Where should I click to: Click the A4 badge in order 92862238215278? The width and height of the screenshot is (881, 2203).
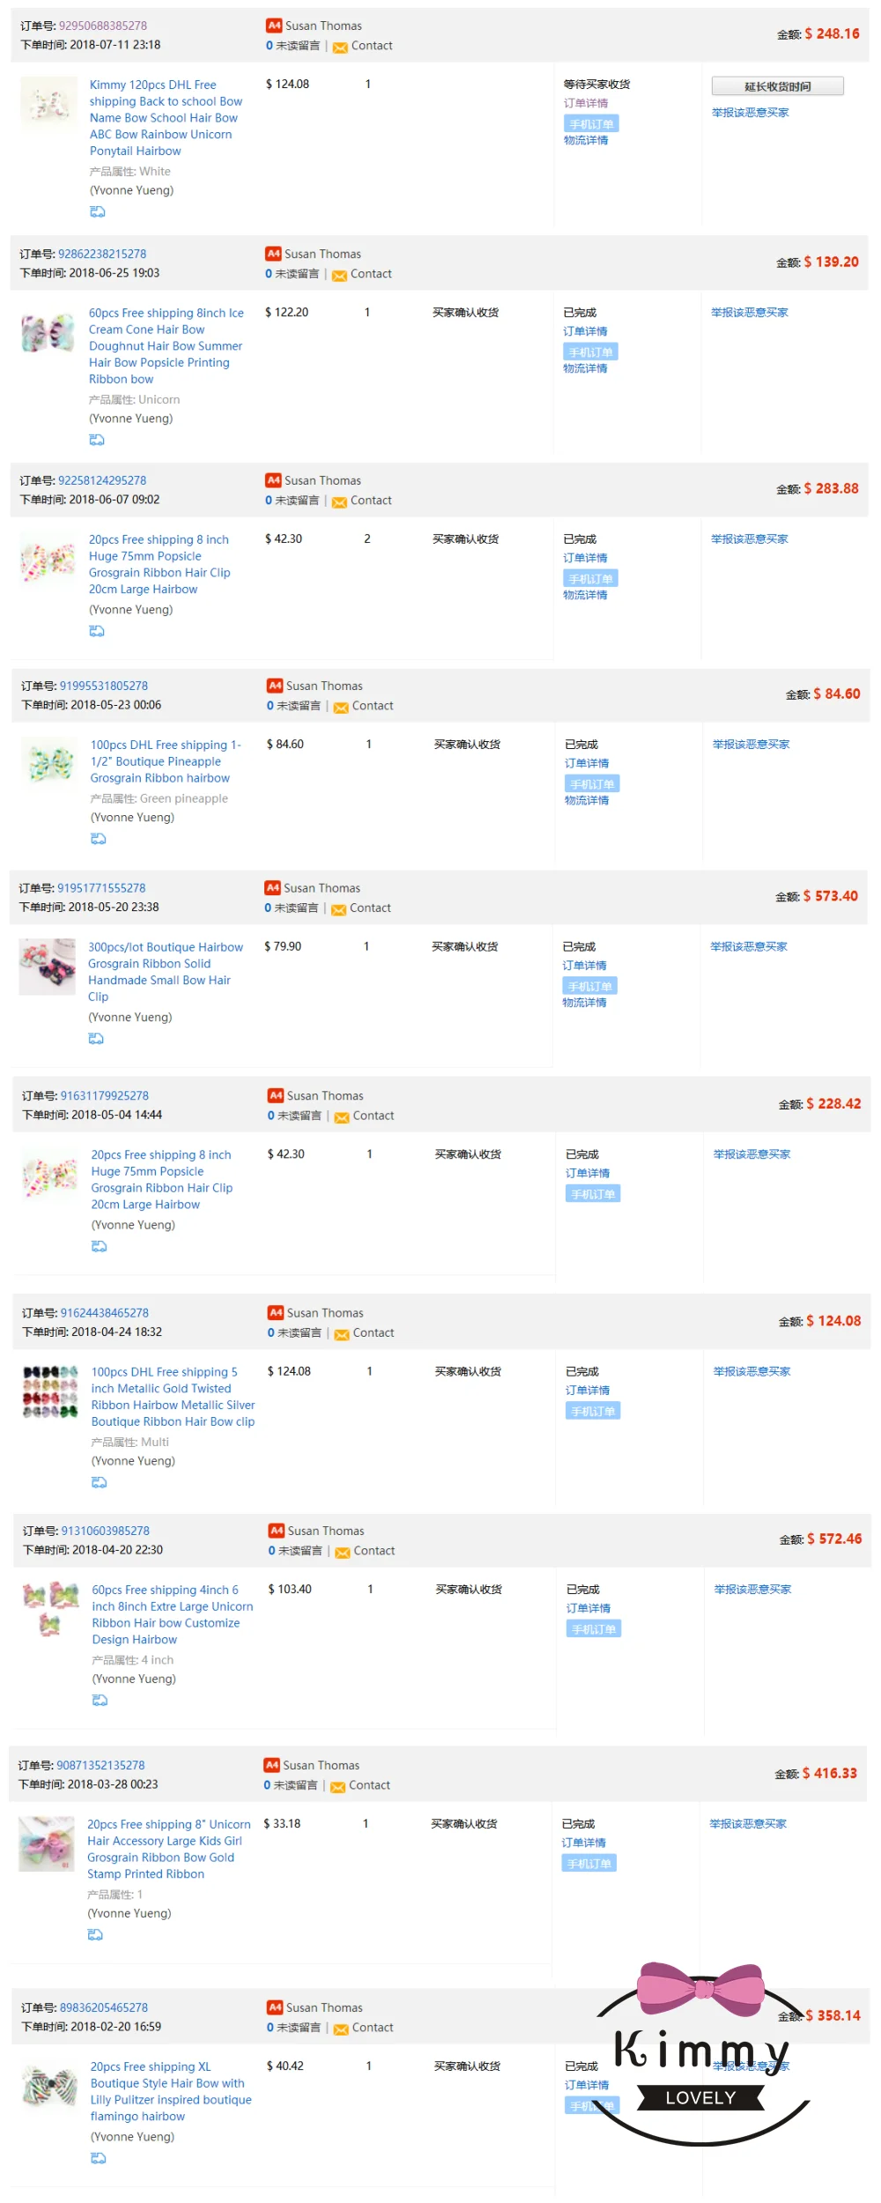273,254
